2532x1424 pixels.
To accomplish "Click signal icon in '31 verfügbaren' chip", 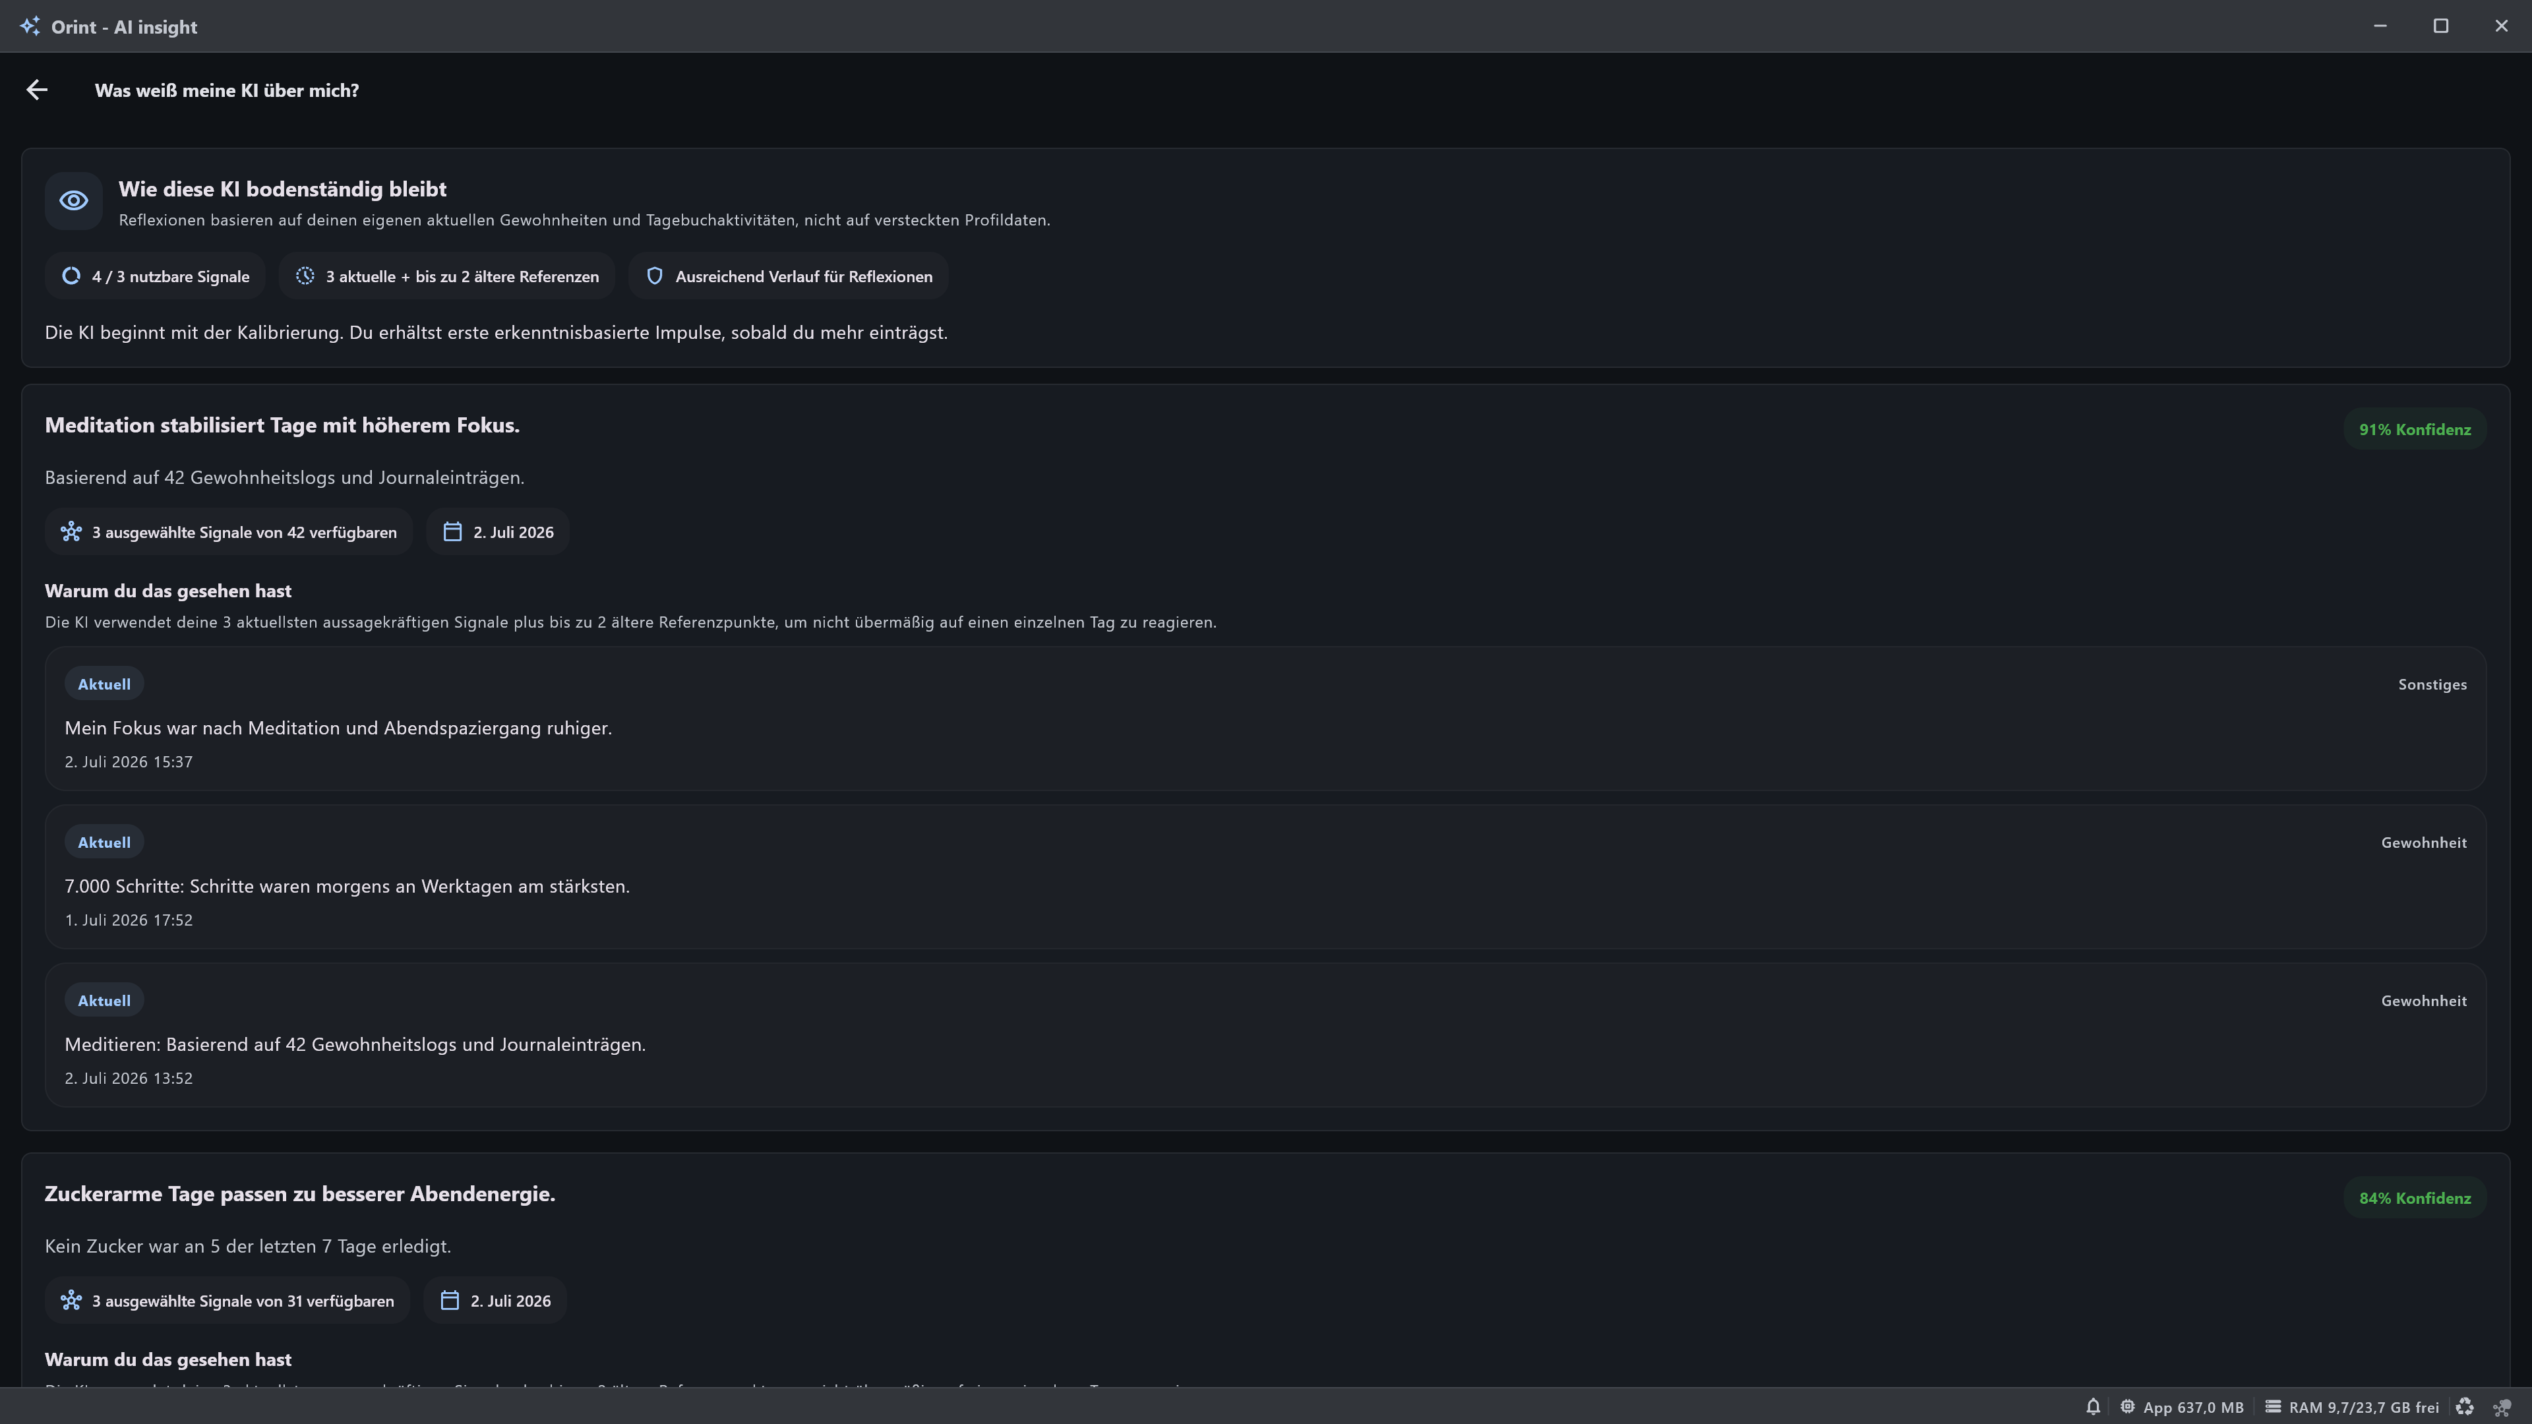I will (x=71, y=1300).
